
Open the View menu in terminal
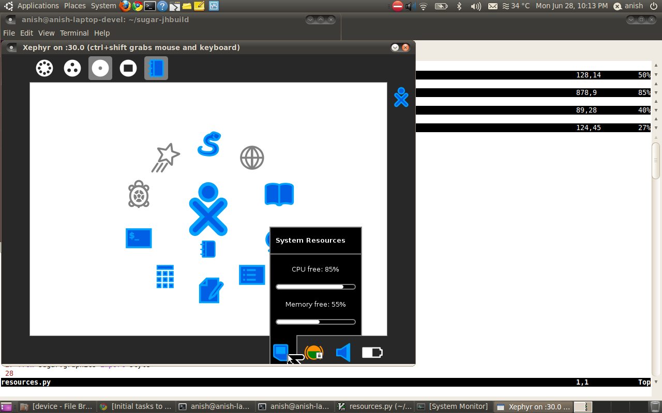click(x=46, y=33)
